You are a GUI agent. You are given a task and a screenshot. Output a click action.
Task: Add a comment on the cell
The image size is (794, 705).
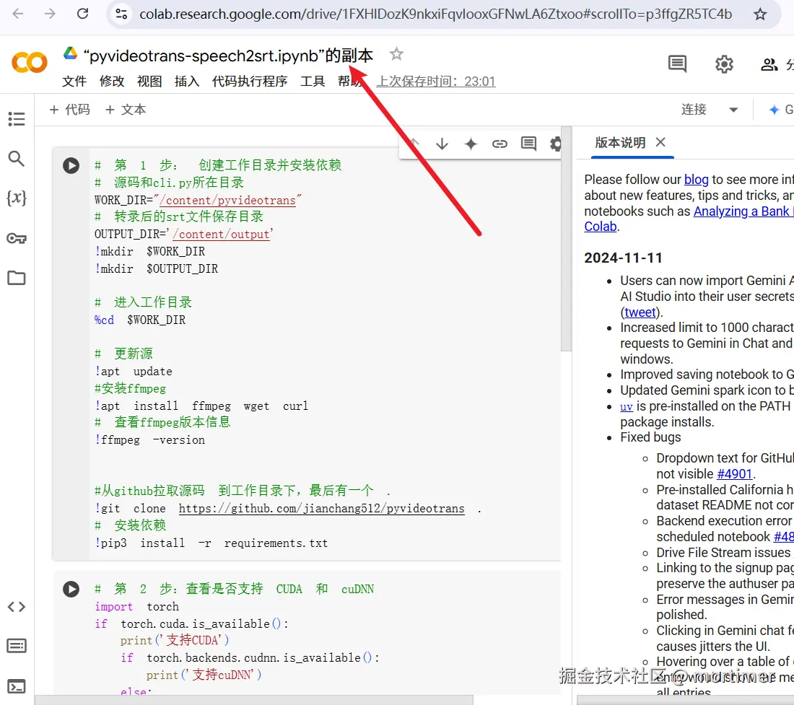(528, 144)
